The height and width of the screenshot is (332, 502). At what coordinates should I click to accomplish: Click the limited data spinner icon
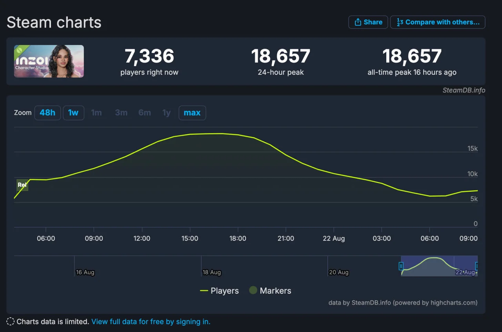[x=11, y=321]
